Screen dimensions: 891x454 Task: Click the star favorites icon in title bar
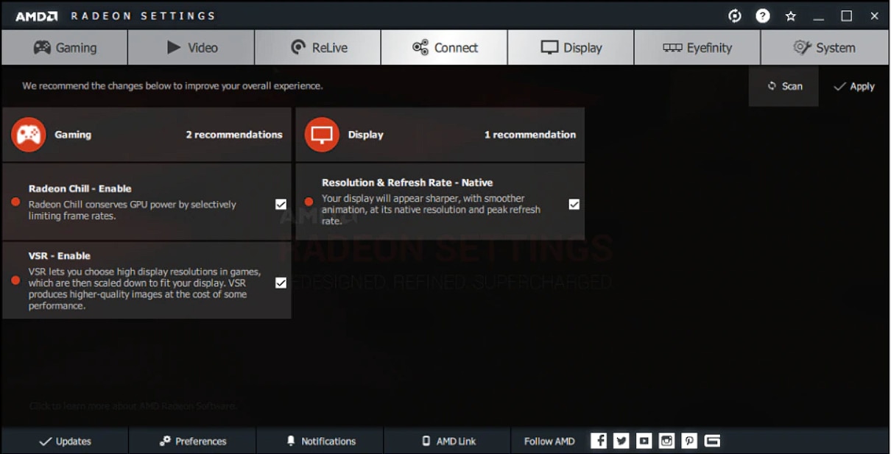point(791,15)
